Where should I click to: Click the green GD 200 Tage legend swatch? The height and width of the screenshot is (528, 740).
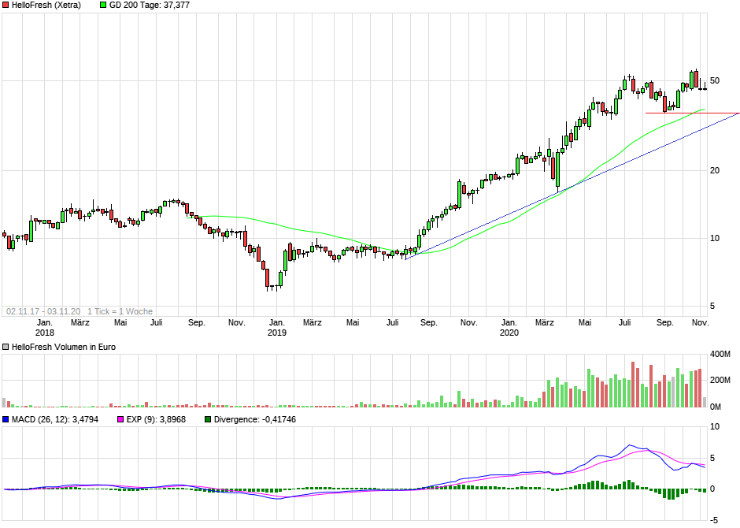tap(103, 6)
